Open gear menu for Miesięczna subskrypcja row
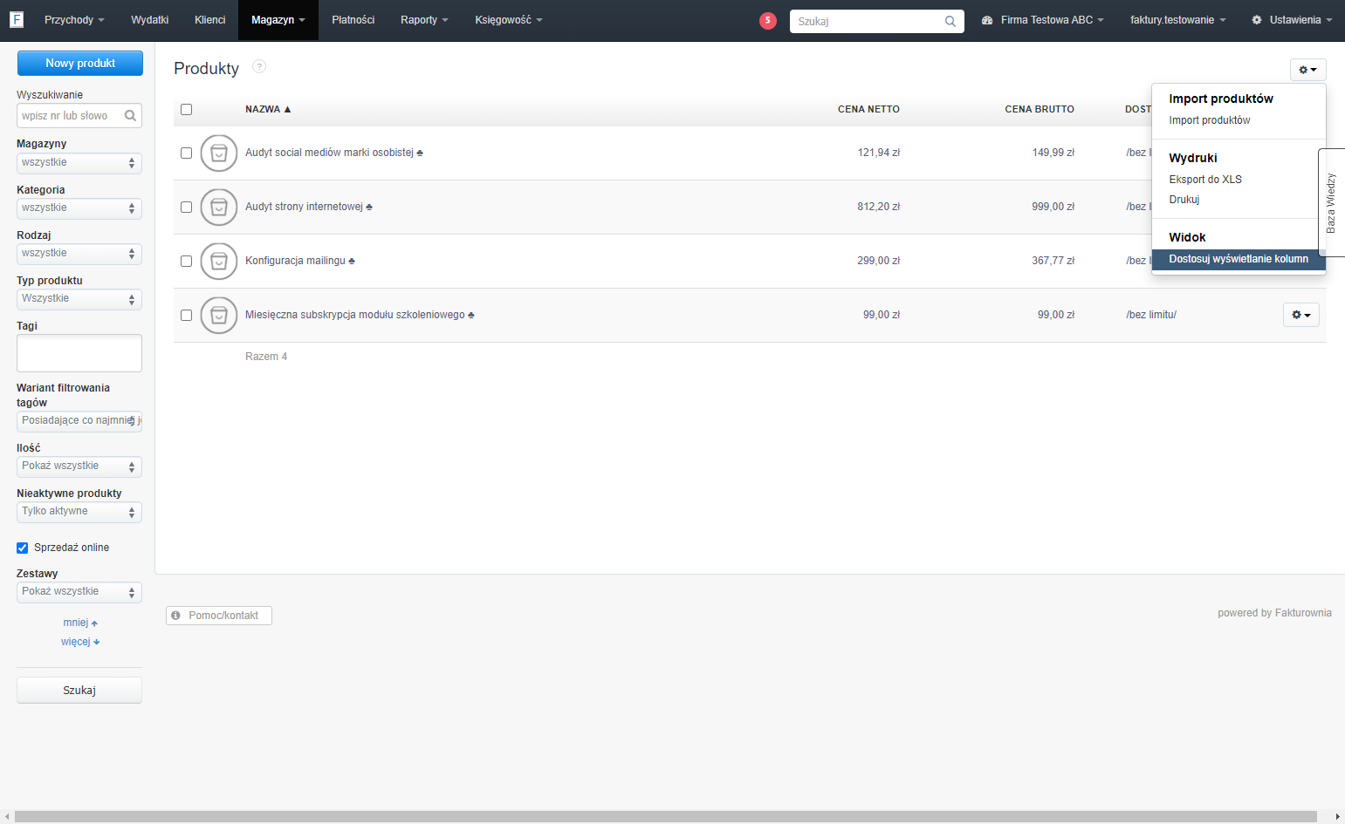The width and height of the screenshot is (1345, 824). tap(1300, 315)
